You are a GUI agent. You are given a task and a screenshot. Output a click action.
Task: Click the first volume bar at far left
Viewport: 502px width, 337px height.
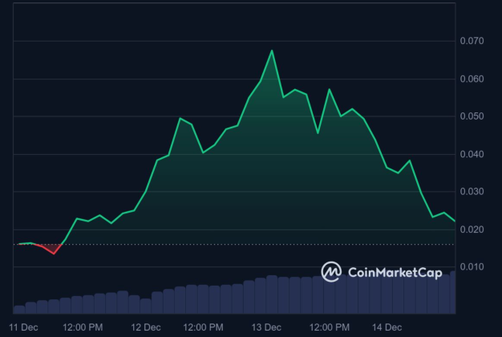point(19,309)
